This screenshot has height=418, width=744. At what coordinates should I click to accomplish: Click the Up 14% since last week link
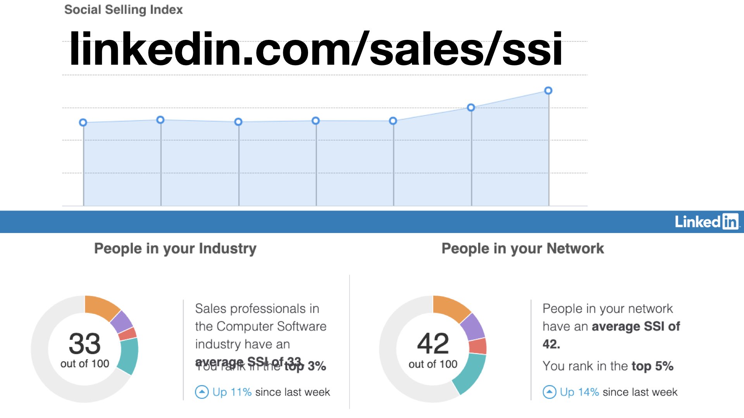(x=618, y=392)
